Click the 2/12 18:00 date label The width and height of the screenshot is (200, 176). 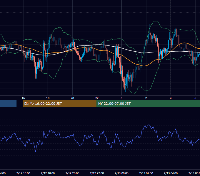click(48, 173)
